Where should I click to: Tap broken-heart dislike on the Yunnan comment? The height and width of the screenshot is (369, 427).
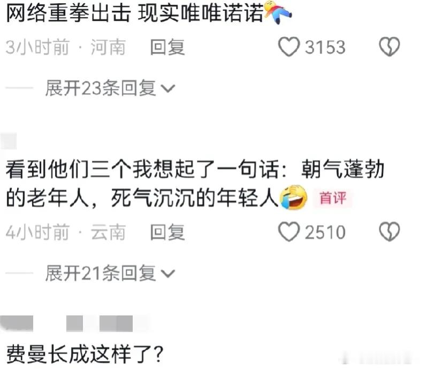pos(390,232)
